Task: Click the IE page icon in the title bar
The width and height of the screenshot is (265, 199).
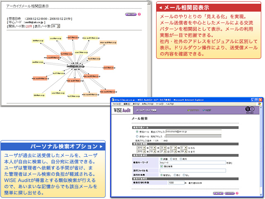Action: click(113, 100)
